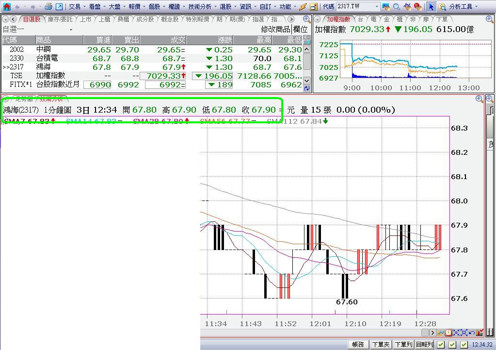The height and width of the screenshot is (350, 496).
Task: Open the 代碼 2317.TW combo box dropdown
Action: click(x=377, y=6)
